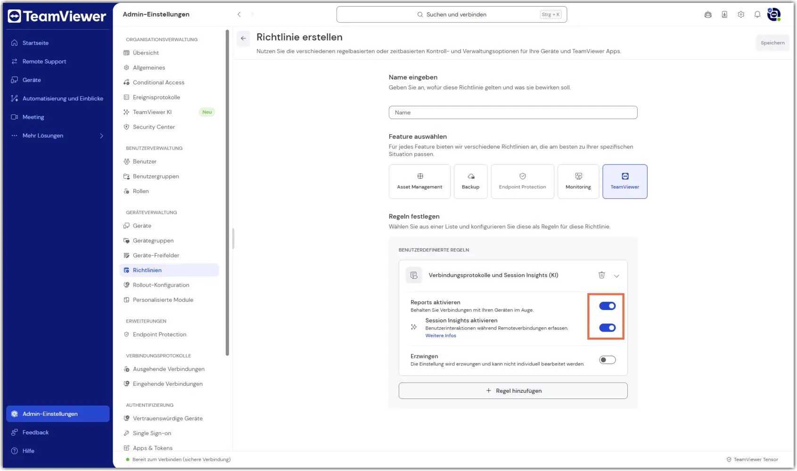Click the Speichern button

click(772, 43)
